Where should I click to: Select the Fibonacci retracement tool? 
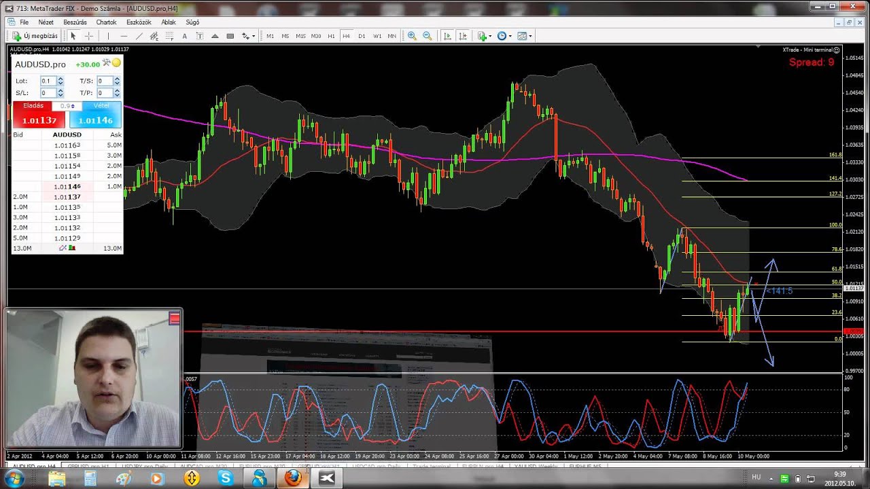pos(169,36)
